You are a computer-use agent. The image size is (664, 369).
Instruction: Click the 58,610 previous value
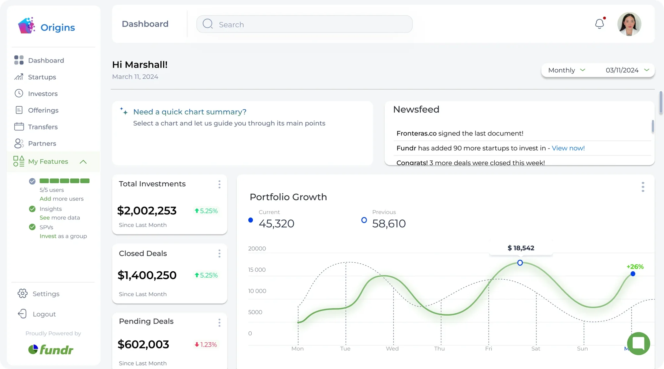pos(389,224)
